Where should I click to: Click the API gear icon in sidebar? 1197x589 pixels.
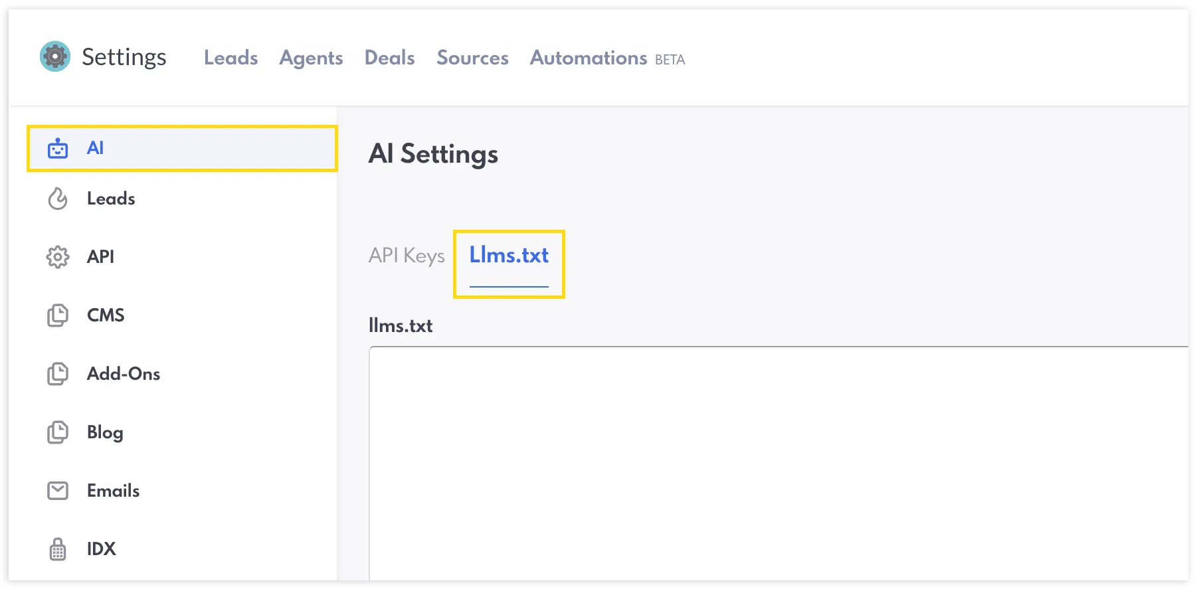point(58,257)
